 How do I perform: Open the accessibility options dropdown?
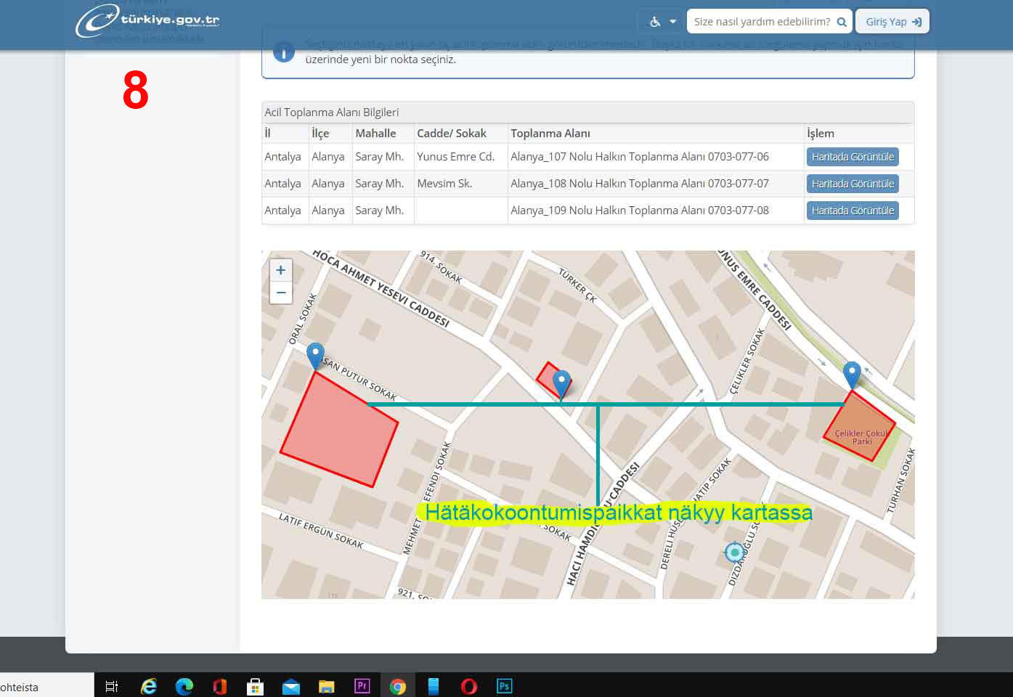662,22
